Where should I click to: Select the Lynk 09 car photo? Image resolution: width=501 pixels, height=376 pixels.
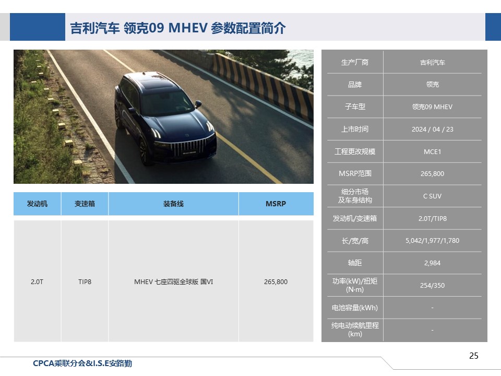[x=163, y=116]
